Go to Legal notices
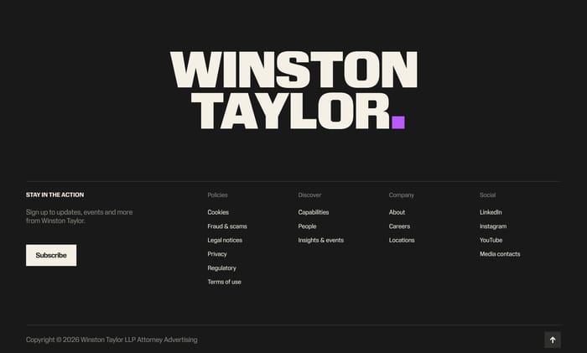587x353 pixels. pos(225,240)
